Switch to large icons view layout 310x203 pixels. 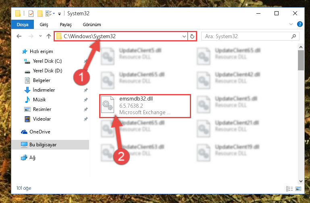[x=298, y=189]
